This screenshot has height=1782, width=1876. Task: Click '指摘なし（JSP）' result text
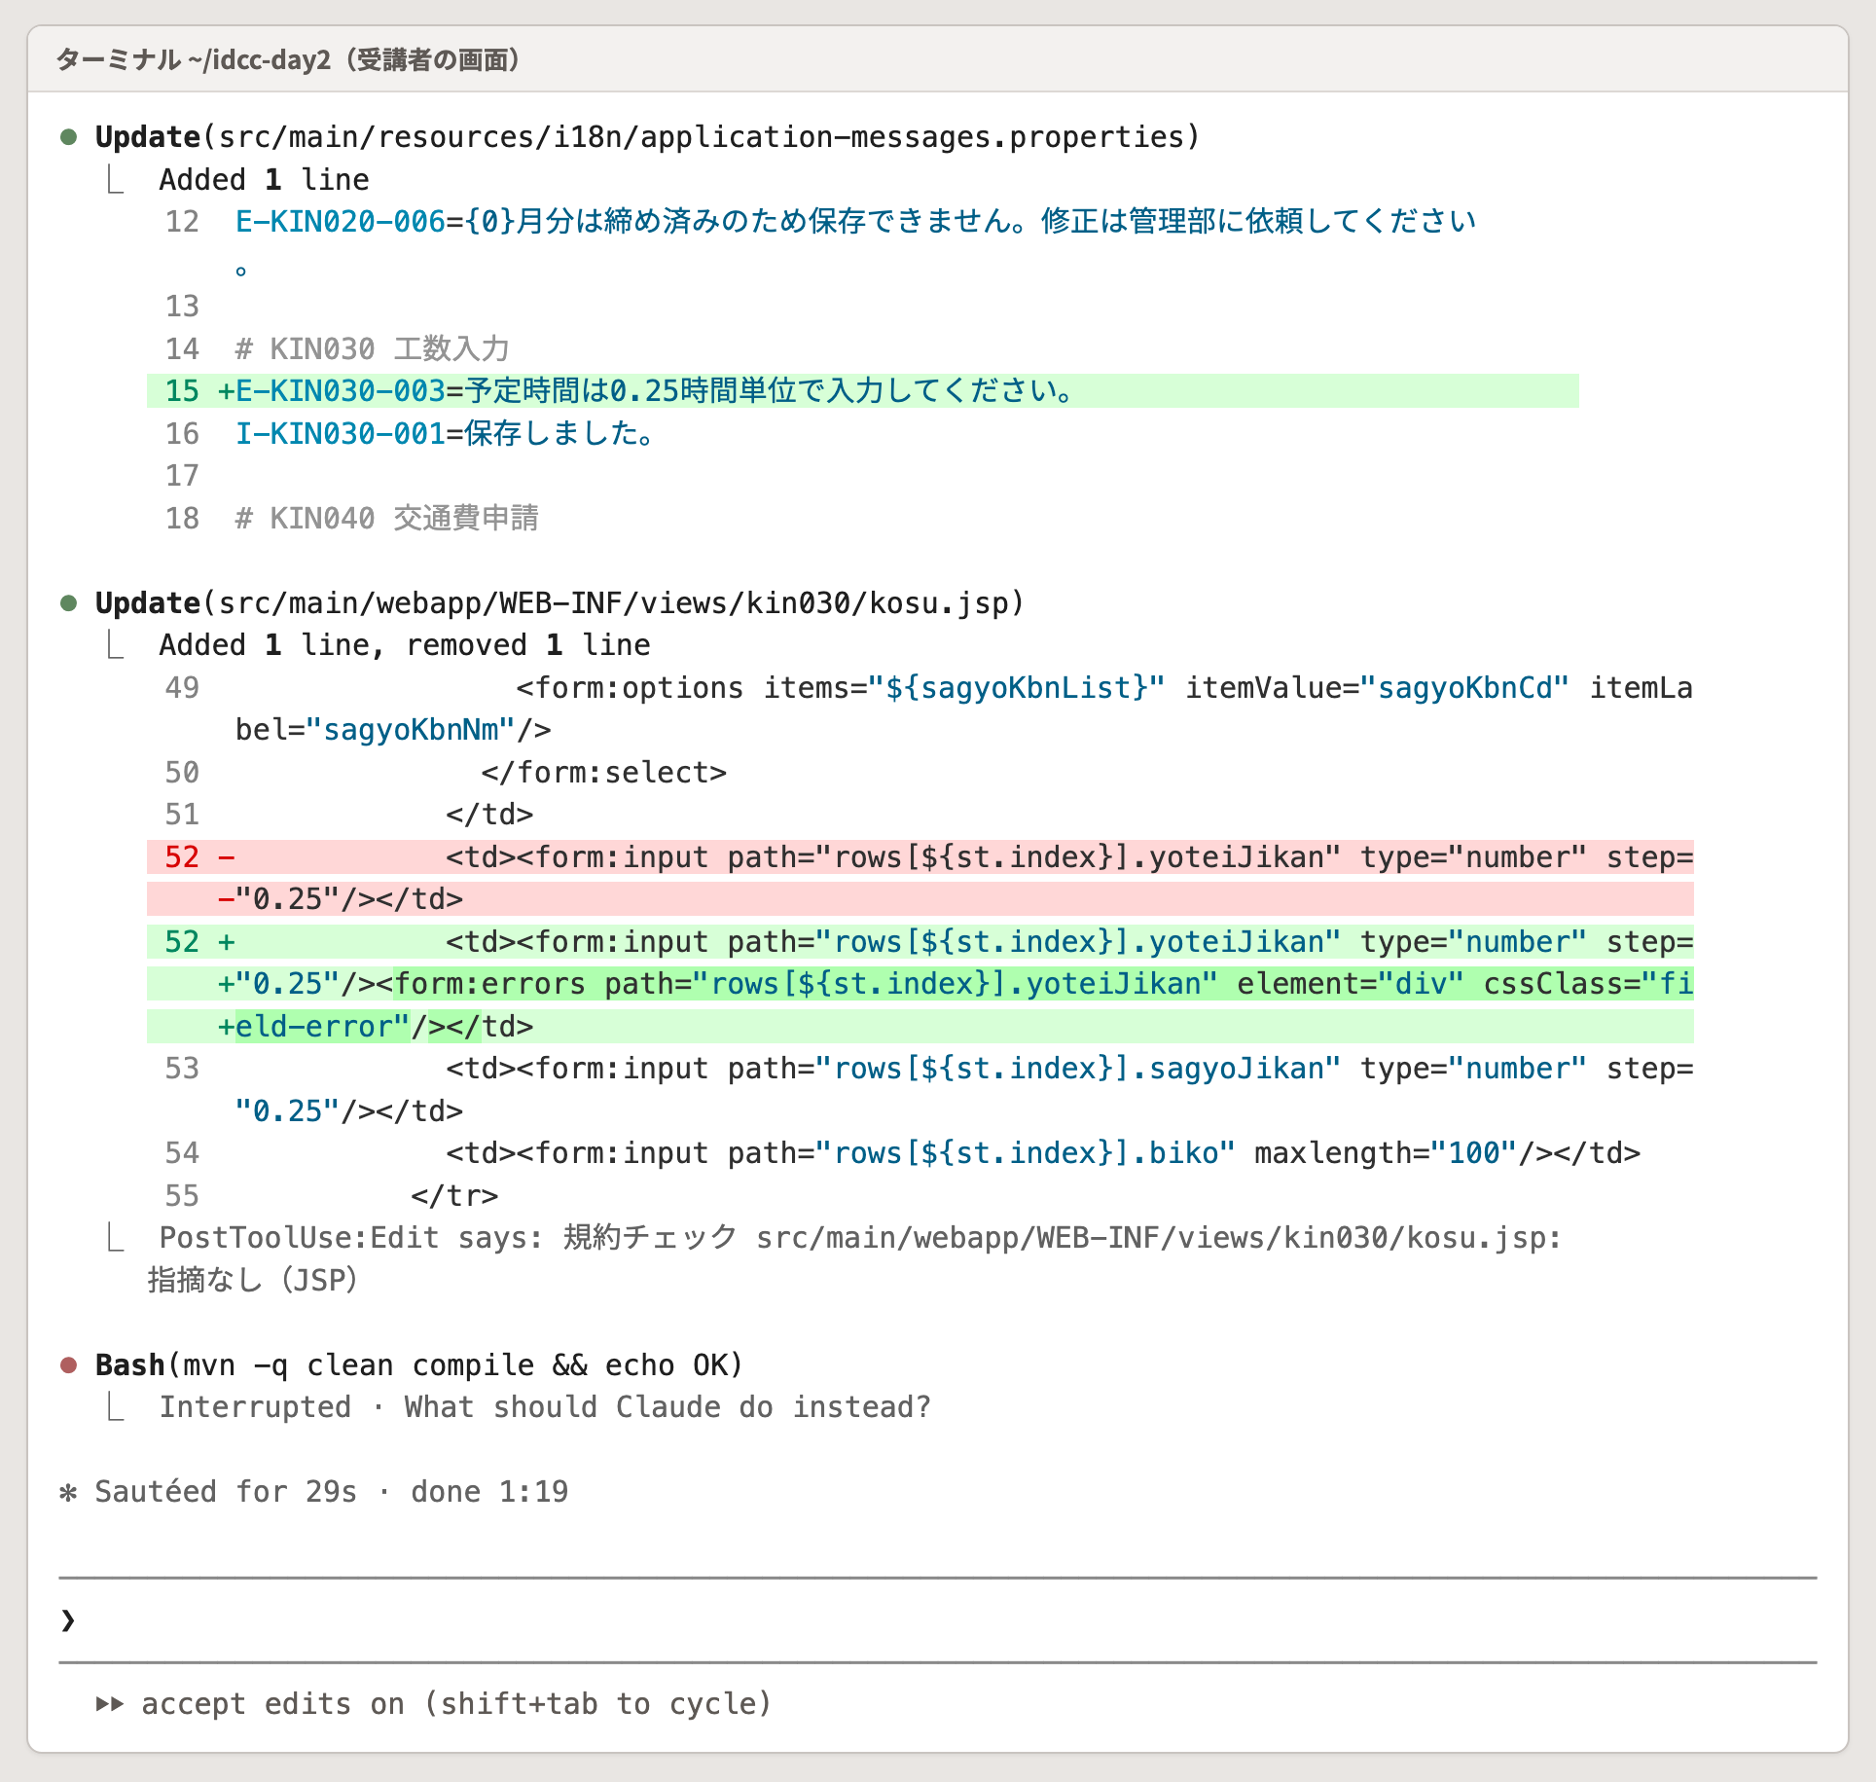click(x=253, y=1281)
